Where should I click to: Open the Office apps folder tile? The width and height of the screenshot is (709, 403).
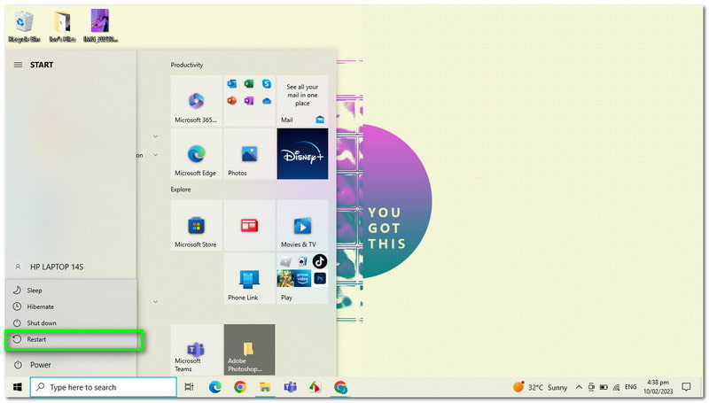coord(249,101)
